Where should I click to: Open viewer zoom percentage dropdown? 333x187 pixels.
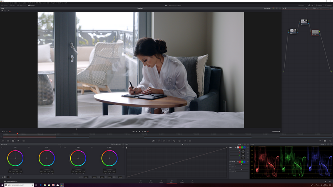(x=3, y=8)
